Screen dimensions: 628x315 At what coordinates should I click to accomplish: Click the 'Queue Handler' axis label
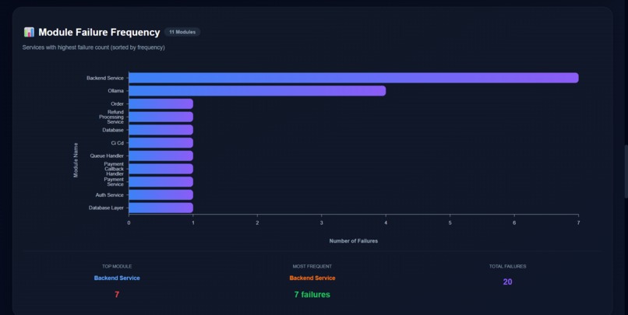(107, 156)
